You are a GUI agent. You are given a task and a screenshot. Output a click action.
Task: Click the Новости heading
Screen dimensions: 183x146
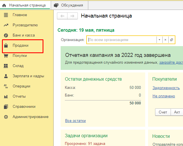point(161,136)
